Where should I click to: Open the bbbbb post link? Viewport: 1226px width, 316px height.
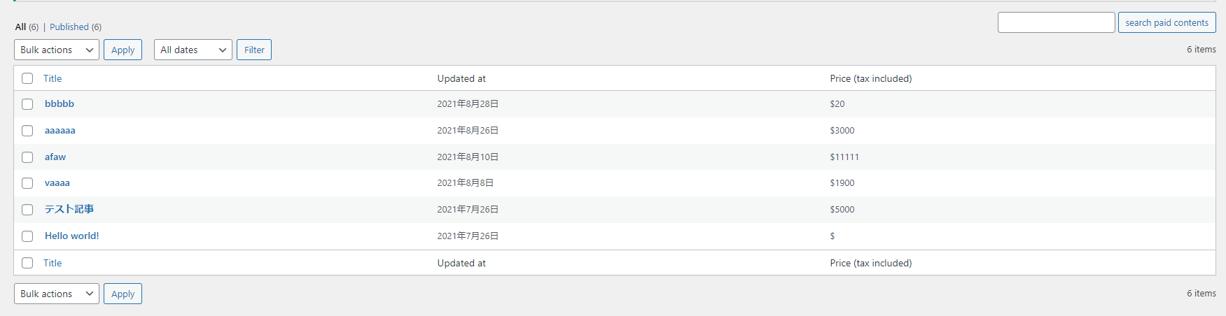60,103
